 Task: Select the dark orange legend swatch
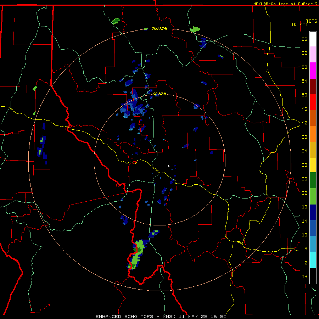point(313,118)
